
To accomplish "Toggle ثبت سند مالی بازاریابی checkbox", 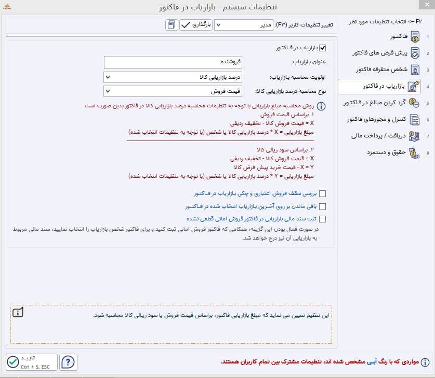I will point(322,219).
